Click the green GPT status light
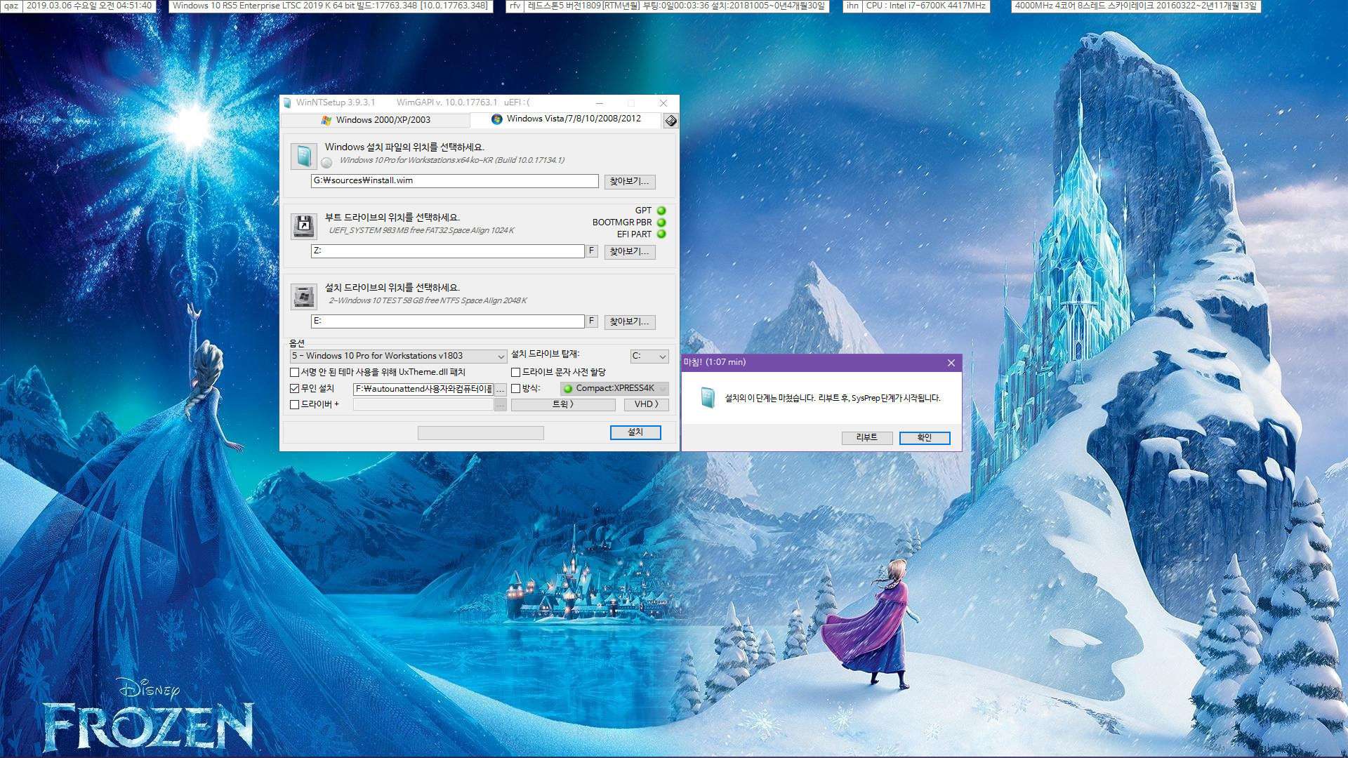 (661, 211)
